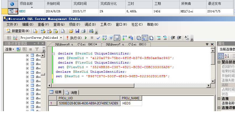The height and width of the screenshot is (135, 235).
Task: Expand the SQL editor toolbar overflow options arrow
Action: (x=192, y=39)
